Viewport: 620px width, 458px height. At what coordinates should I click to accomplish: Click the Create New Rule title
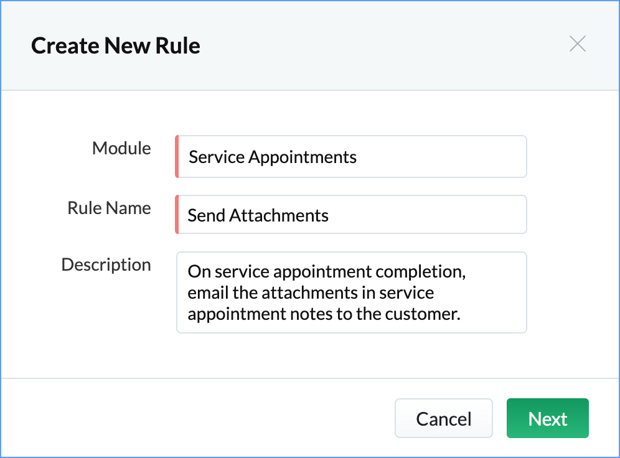click(x=116, y=45)
